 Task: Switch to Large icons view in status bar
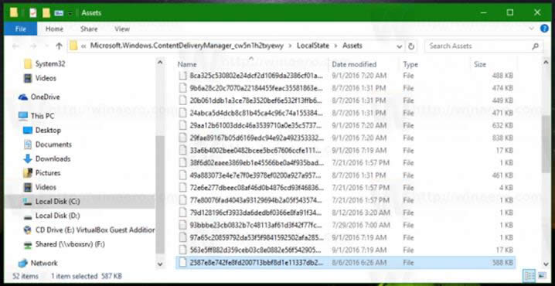[542, 275]
